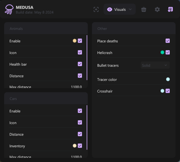Click the eye icon in Visuals
The image size is (180, 162).
coord(110,9)
